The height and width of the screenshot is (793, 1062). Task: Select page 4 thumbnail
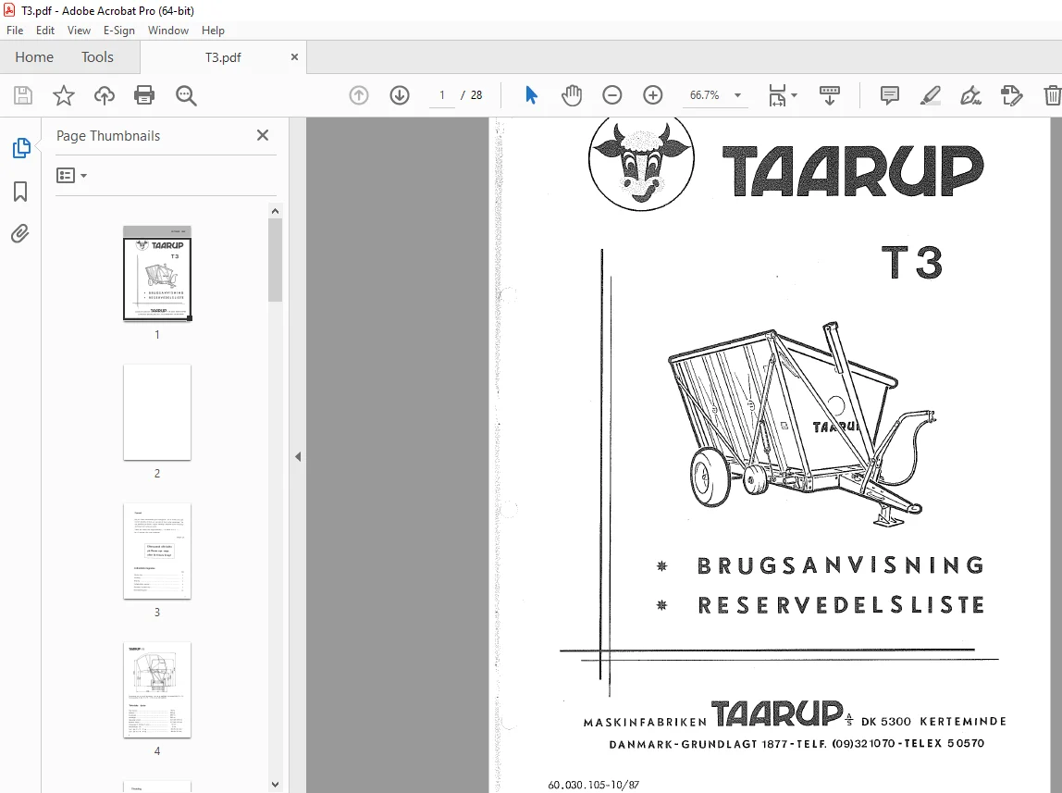coord(157,690)
